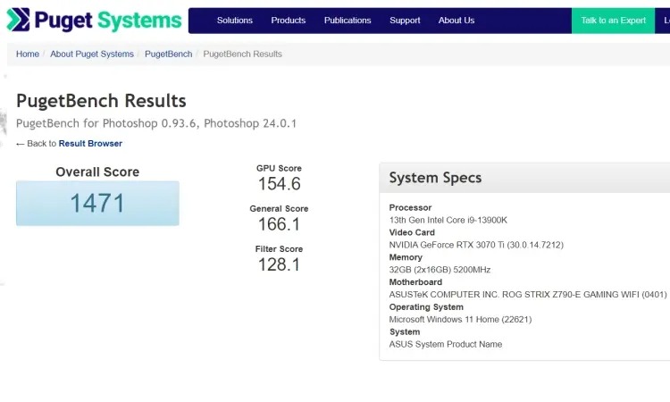Click the Operating System label
Screen dimensions: 670x402
click(x=426, y=306)
